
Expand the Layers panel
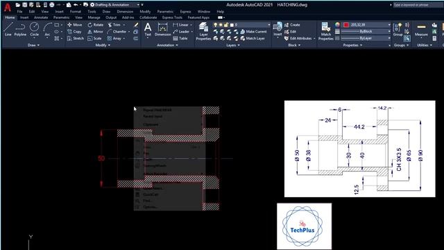click(233, 45)
